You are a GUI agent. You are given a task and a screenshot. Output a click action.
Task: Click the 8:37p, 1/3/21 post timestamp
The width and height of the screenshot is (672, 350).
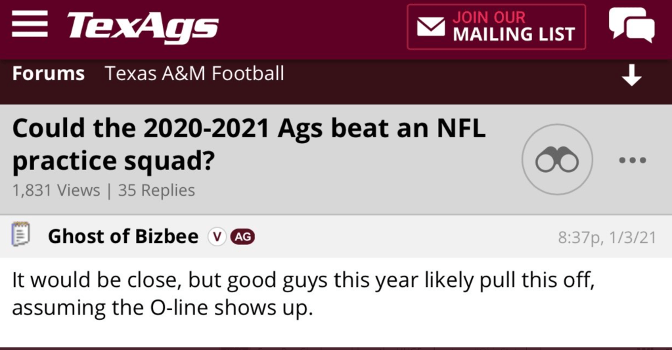tap(606, 238)
